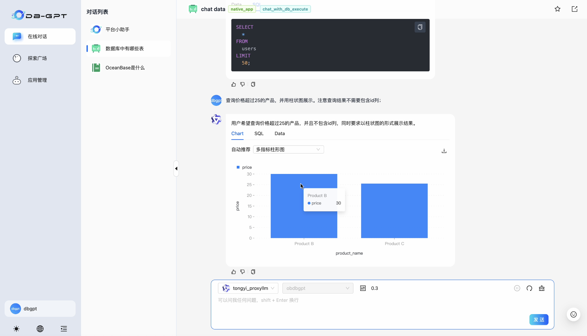Viewport: 587px width, 336px height.
Task: Open language selector globe icon
Action: (40, 329)
